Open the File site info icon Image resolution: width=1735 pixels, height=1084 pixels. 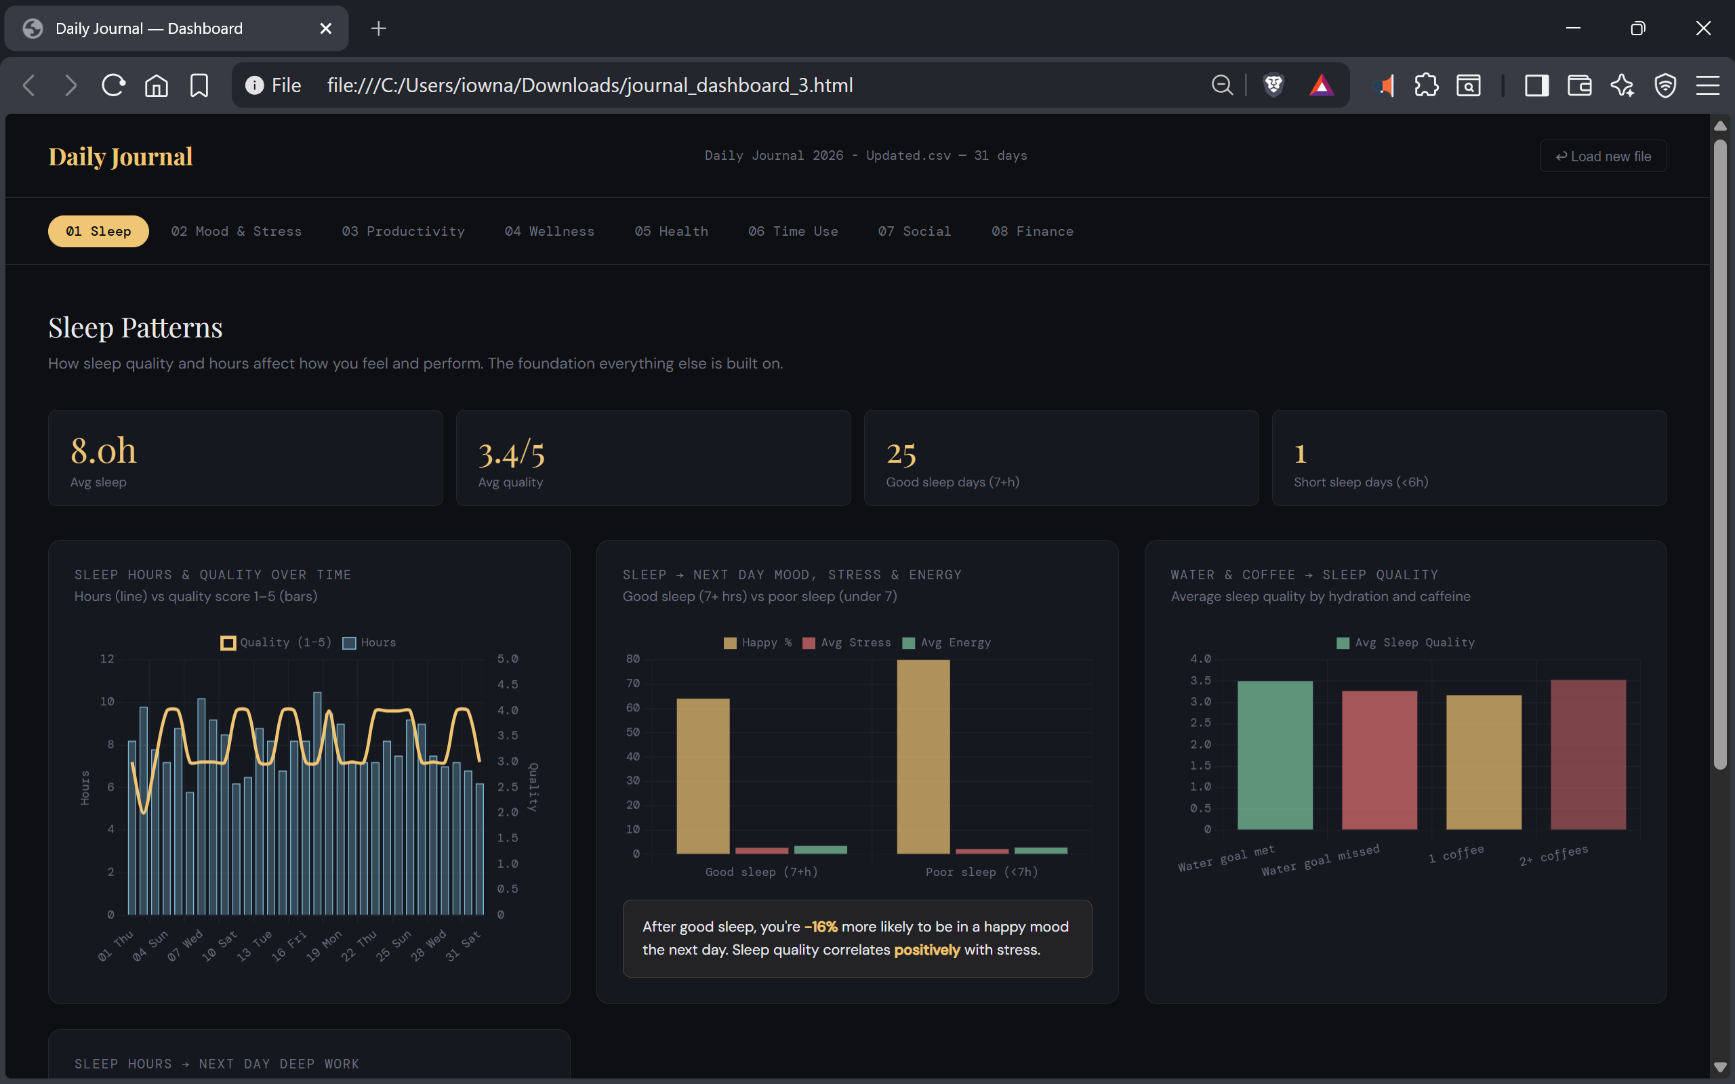255,85
